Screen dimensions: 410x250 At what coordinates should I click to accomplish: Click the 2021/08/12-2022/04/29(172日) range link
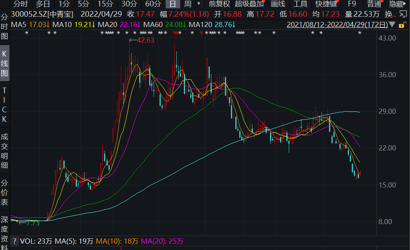coord(337,25)
